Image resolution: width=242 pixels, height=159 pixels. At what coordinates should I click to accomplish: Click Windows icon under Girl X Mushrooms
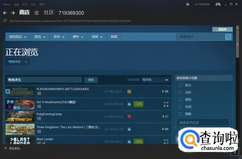coord(39,106)
